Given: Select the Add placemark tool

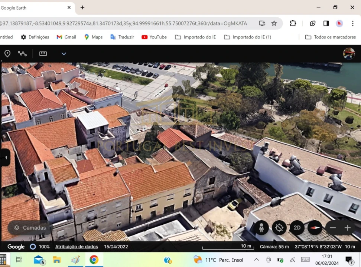Looking at the screenshot, I should point(7,53).
